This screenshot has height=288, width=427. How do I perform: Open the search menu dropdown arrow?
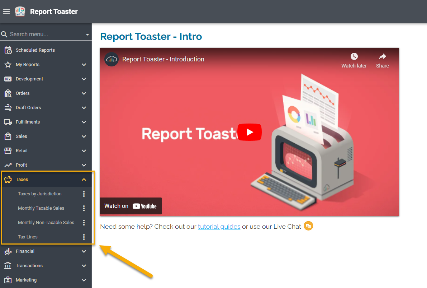tap(87, 35)
